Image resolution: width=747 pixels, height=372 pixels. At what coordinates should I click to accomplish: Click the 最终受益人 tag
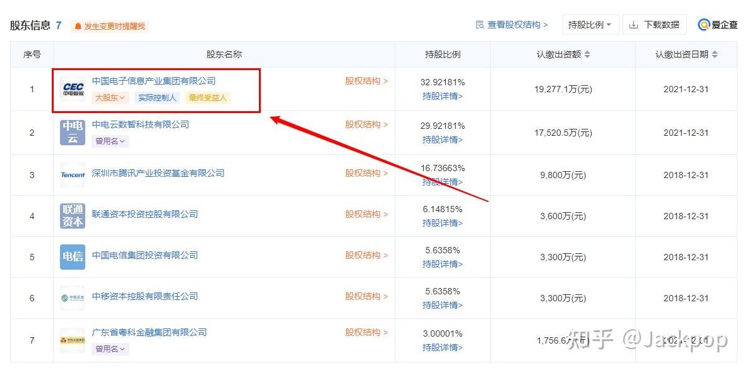point(206,98)
